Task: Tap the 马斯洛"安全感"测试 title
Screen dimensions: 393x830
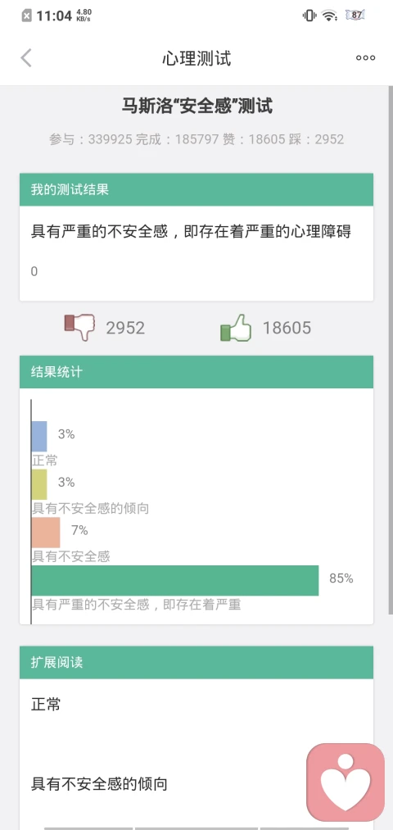Action: click(196, 107)
